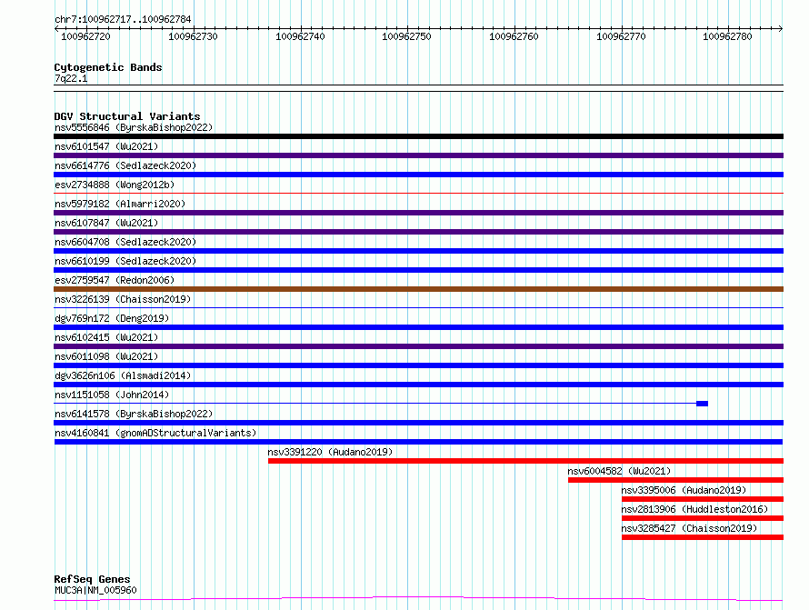Click the DGV Structural Variants track heading

tap(127, 116)
